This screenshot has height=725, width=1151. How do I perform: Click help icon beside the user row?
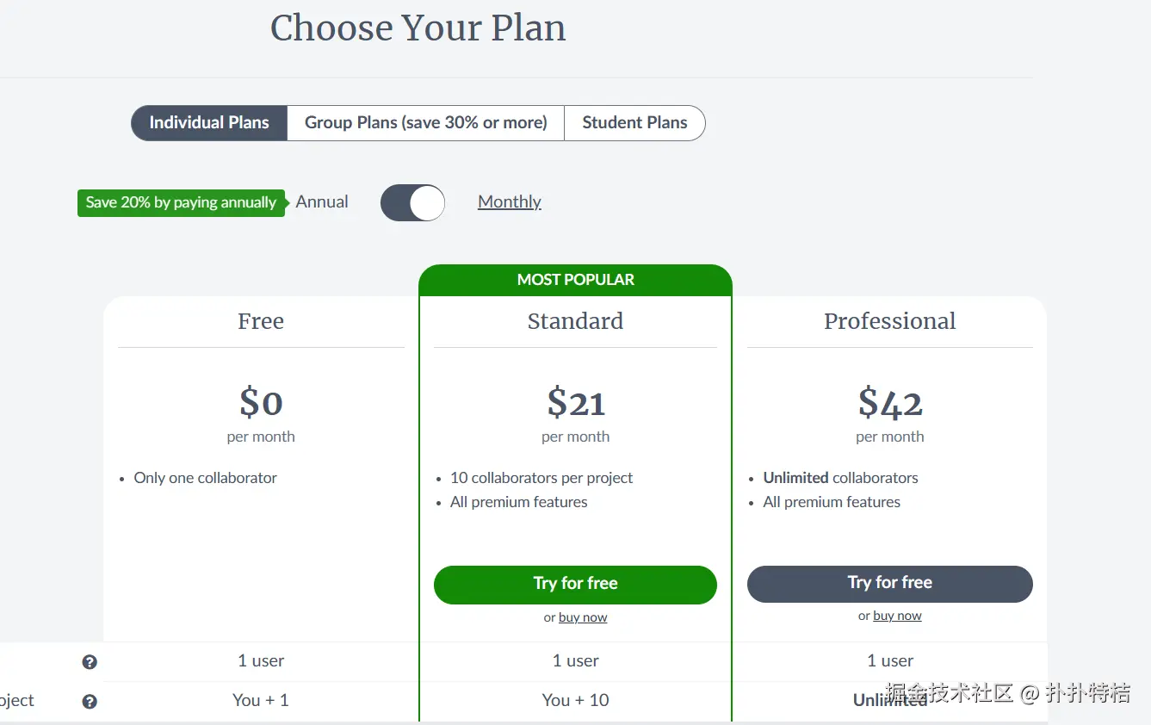(90, 662)
